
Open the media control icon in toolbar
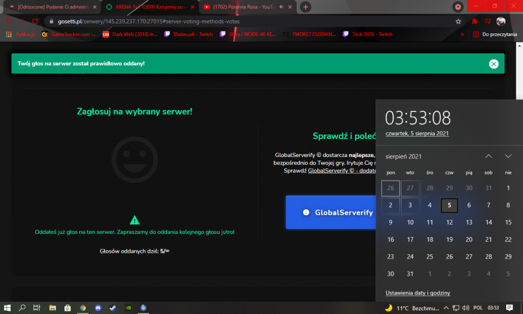coord(487,21)
